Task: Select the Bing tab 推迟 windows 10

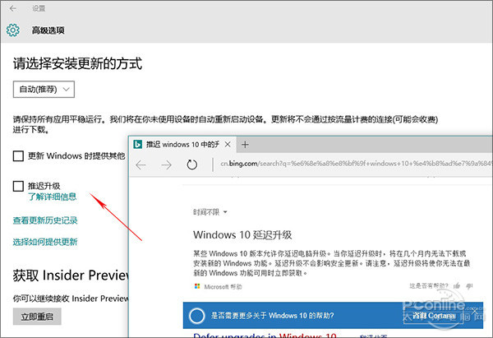Action: 182,145
